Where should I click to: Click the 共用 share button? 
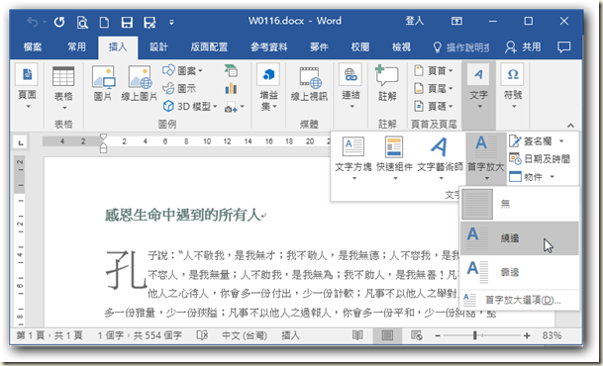click(523, 46)
